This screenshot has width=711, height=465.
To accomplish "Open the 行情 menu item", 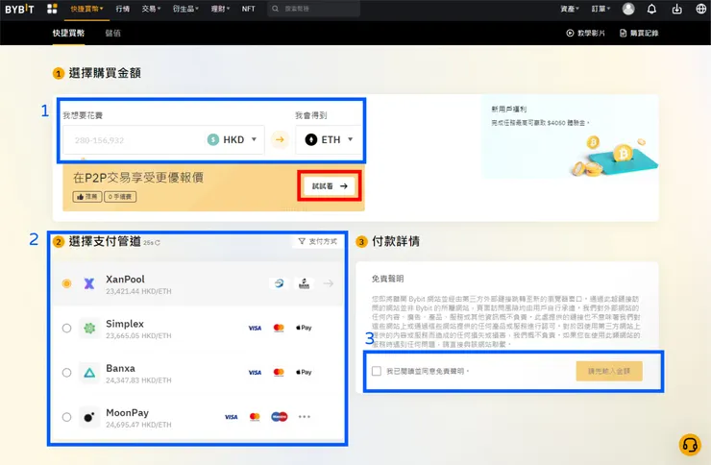I will coord(122,9).
